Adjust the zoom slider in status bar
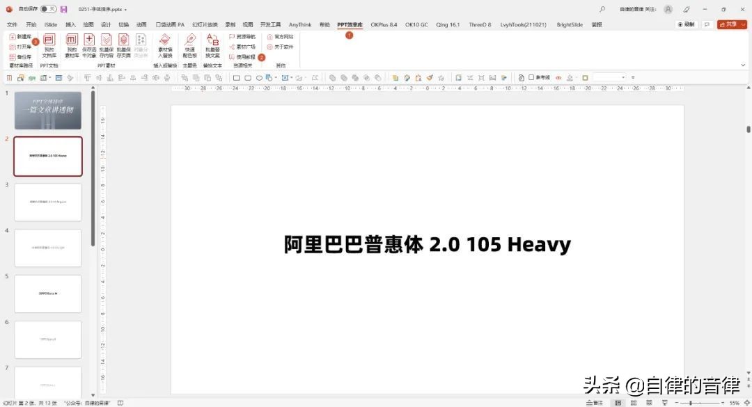Viewport: 752px width, 407px height. [x=699, y=403]
